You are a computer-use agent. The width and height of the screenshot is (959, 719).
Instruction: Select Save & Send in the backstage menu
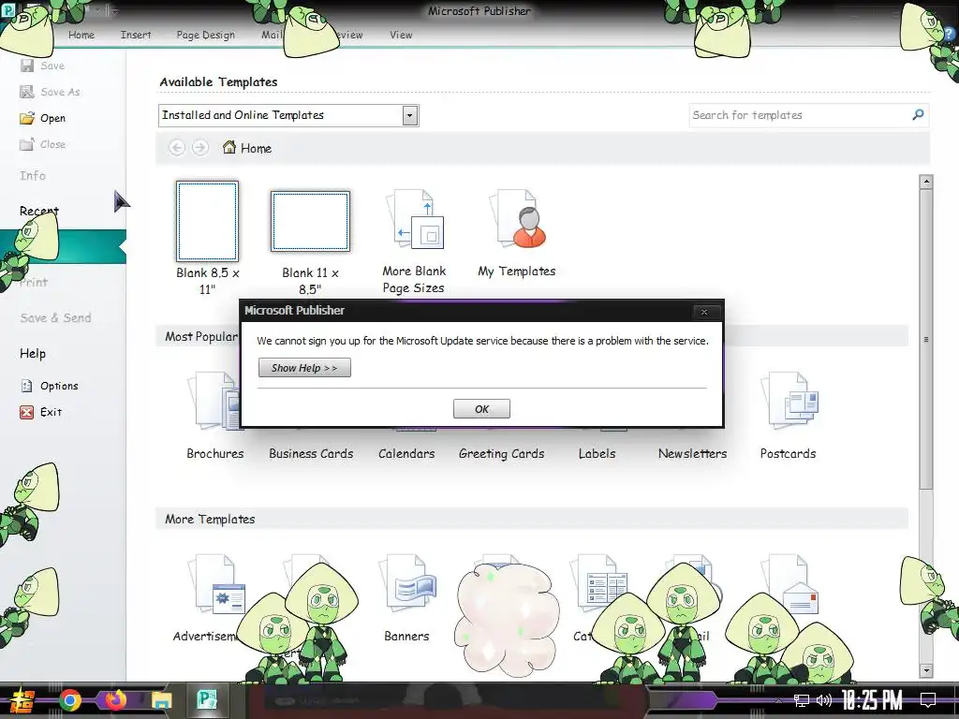click(55, 318)
